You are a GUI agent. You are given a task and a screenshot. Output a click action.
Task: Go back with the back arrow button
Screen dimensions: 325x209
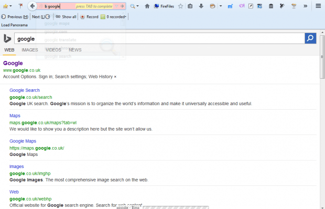coord(32,6)
